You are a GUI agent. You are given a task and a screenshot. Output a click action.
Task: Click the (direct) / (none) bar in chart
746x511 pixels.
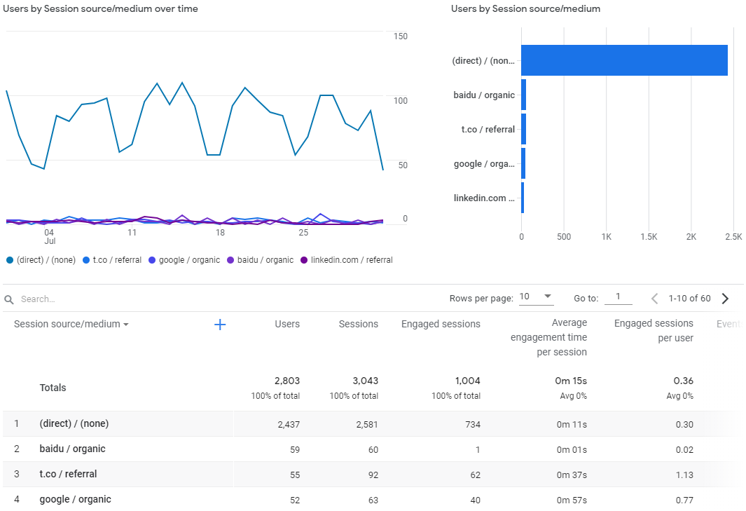(624, 60)
